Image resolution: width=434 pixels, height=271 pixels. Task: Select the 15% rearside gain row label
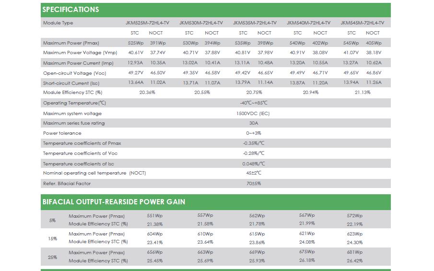pyautogui.click(x=53, y=238)
